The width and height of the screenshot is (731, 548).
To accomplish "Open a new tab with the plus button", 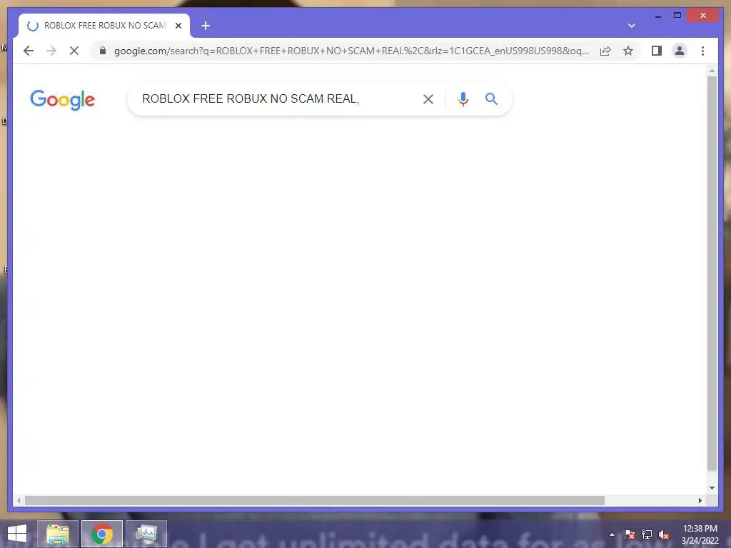I will 205,26.
